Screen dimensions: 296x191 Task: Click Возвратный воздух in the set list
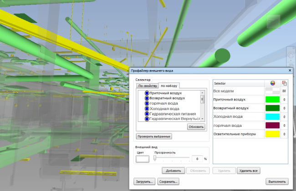tap(167, 98)
